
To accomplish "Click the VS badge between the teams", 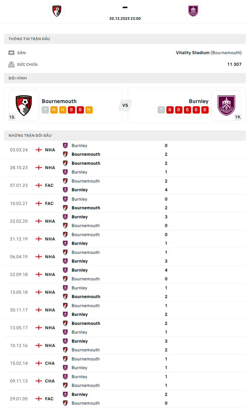I will (125, 105).
